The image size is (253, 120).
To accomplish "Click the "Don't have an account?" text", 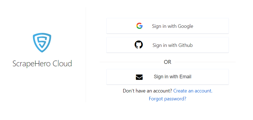I will (x=147, y=91).
